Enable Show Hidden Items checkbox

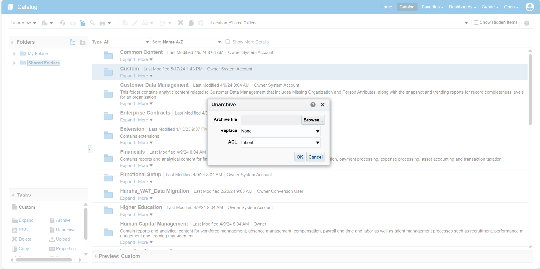click(x=476, y=22)
